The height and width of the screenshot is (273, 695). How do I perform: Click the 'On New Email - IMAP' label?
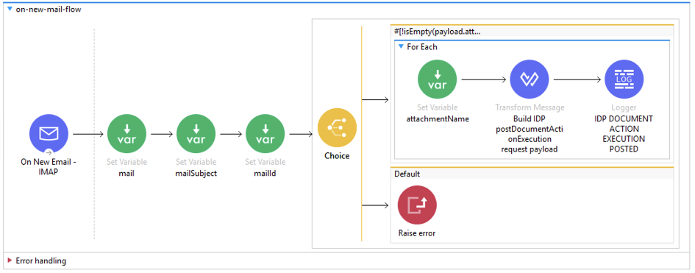point(49,168)
